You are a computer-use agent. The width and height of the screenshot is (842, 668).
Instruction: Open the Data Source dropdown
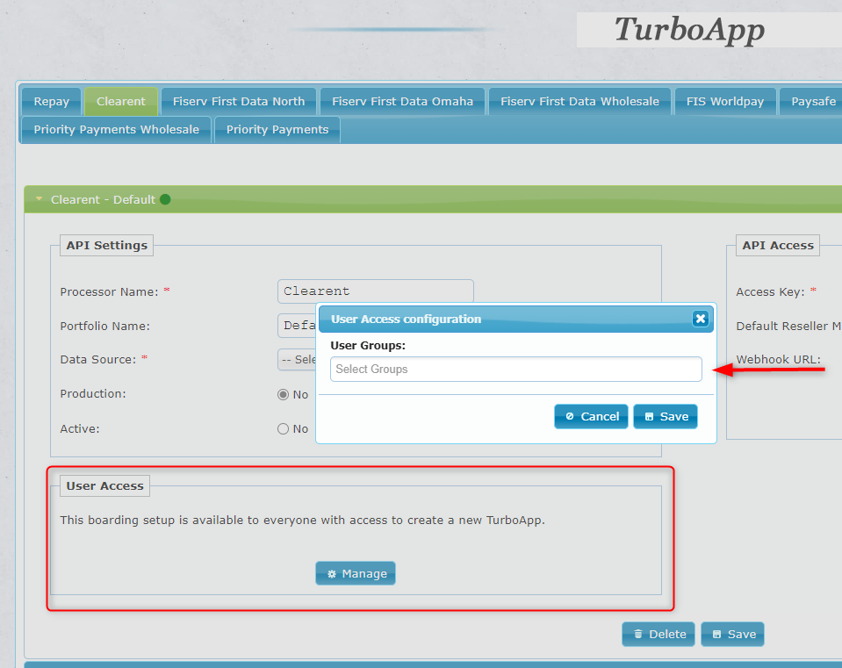297,359
